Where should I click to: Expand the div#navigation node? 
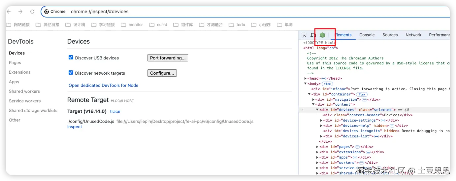pos(313,100)
